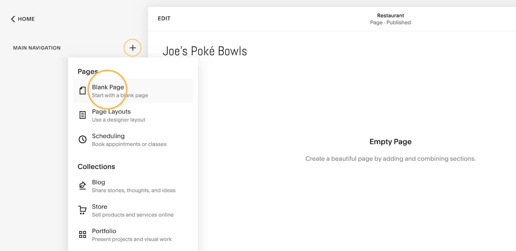Open the add page plus icon
Image resolution: width=516 pixels, height=251 pixels.
[x=132, y=47]
